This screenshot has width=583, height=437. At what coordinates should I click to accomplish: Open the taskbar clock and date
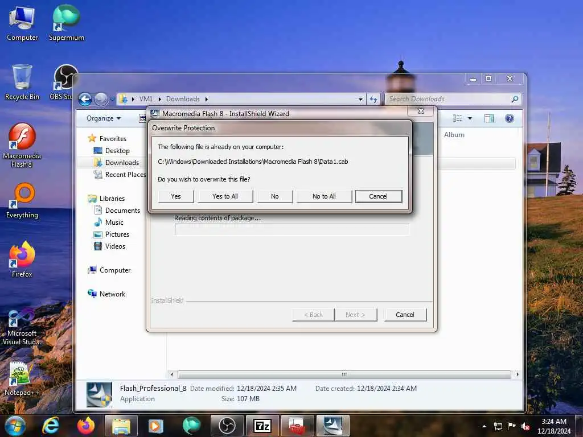pos(553,426)
